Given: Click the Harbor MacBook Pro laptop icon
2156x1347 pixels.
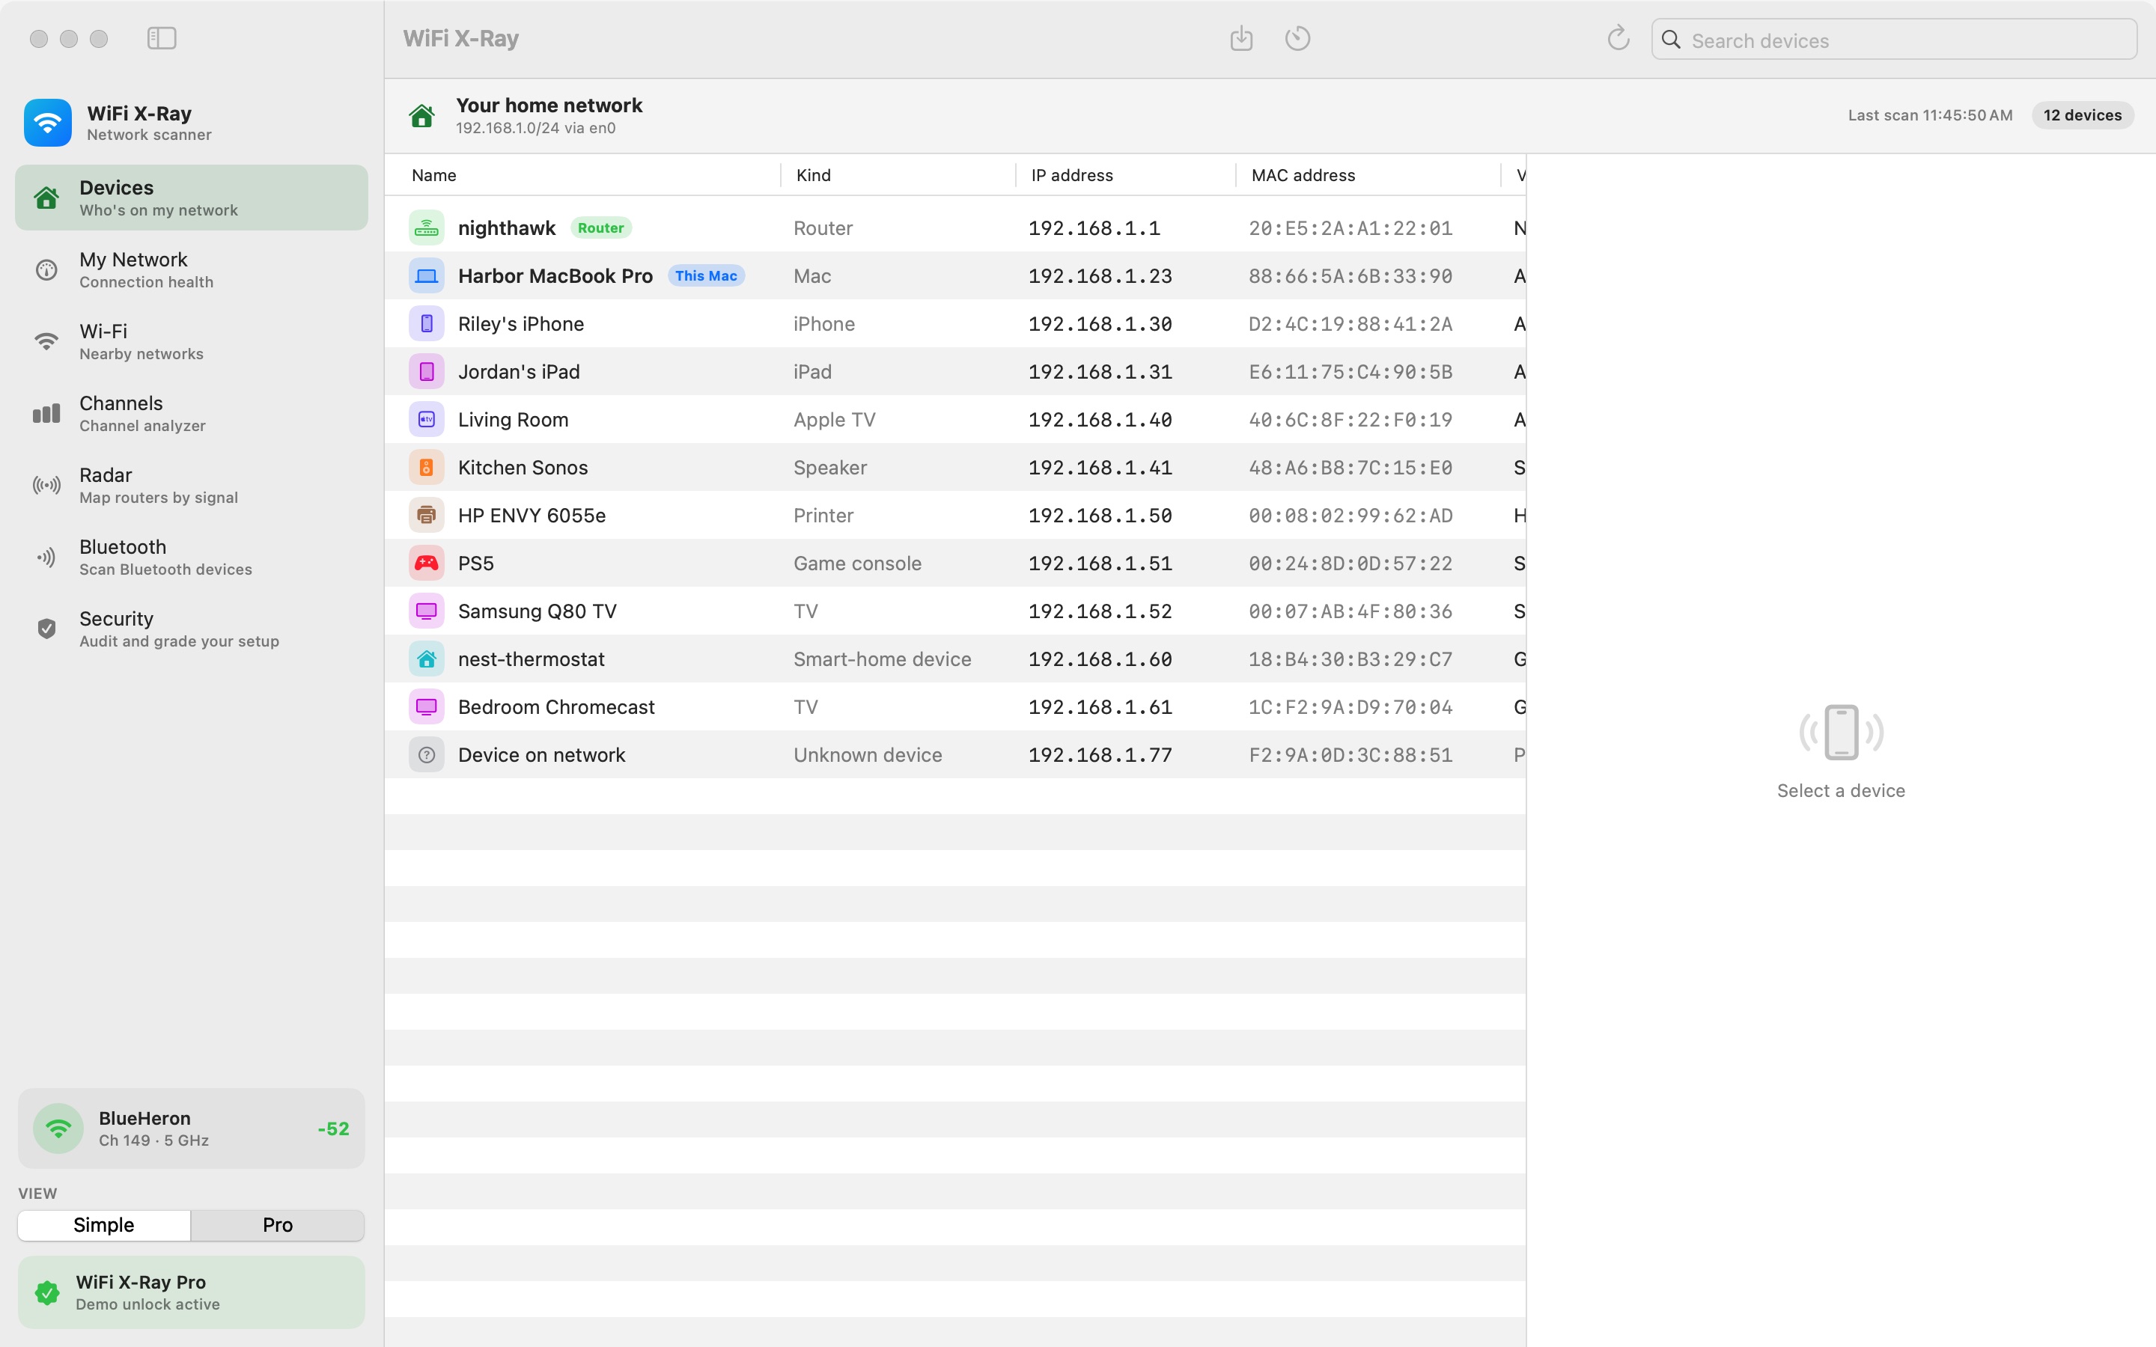Looking at the screenshot, I should 427,276.
